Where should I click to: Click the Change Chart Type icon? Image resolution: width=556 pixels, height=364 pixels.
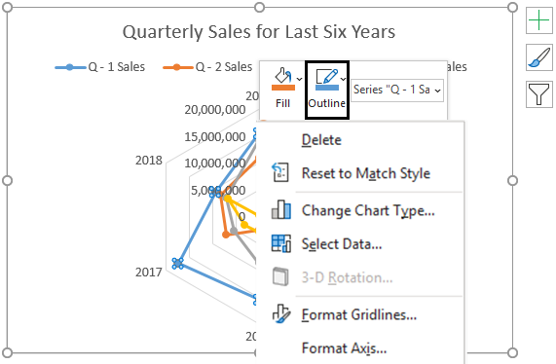(x=281, y=210)
